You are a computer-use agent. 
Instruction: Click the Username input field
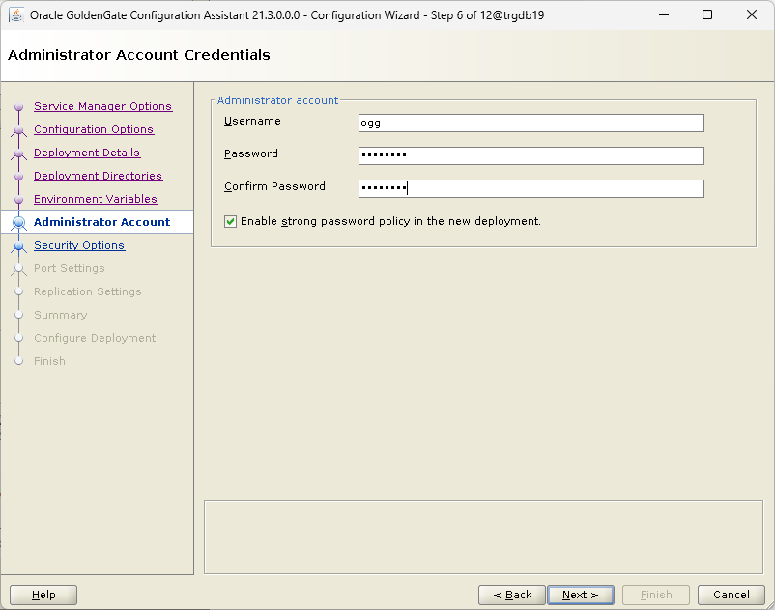pyautogui.click(x=531, y=123)
